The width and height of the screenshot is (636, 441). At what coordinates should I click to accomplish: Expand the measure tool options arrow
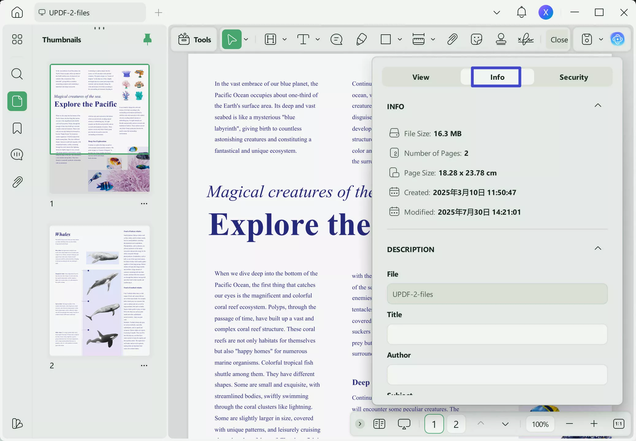[433, 39]
